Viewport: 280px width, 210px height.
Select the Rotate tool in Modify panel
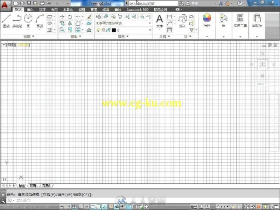70,17
